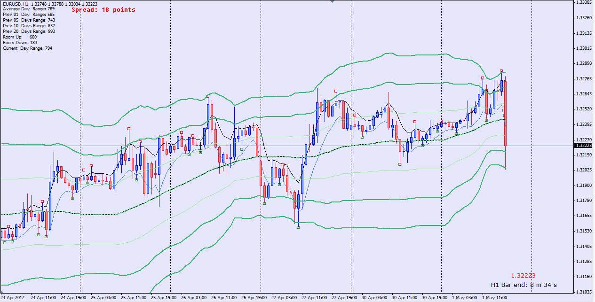The width and height of the screenshot is (595, 302).
Task: Select the red fractal marker above the 1 May peak
Action: 501,71
